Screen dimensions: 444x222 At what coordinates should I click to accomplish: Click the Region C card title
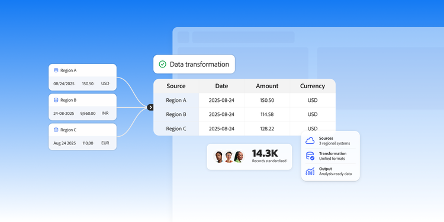click(68, 130)
